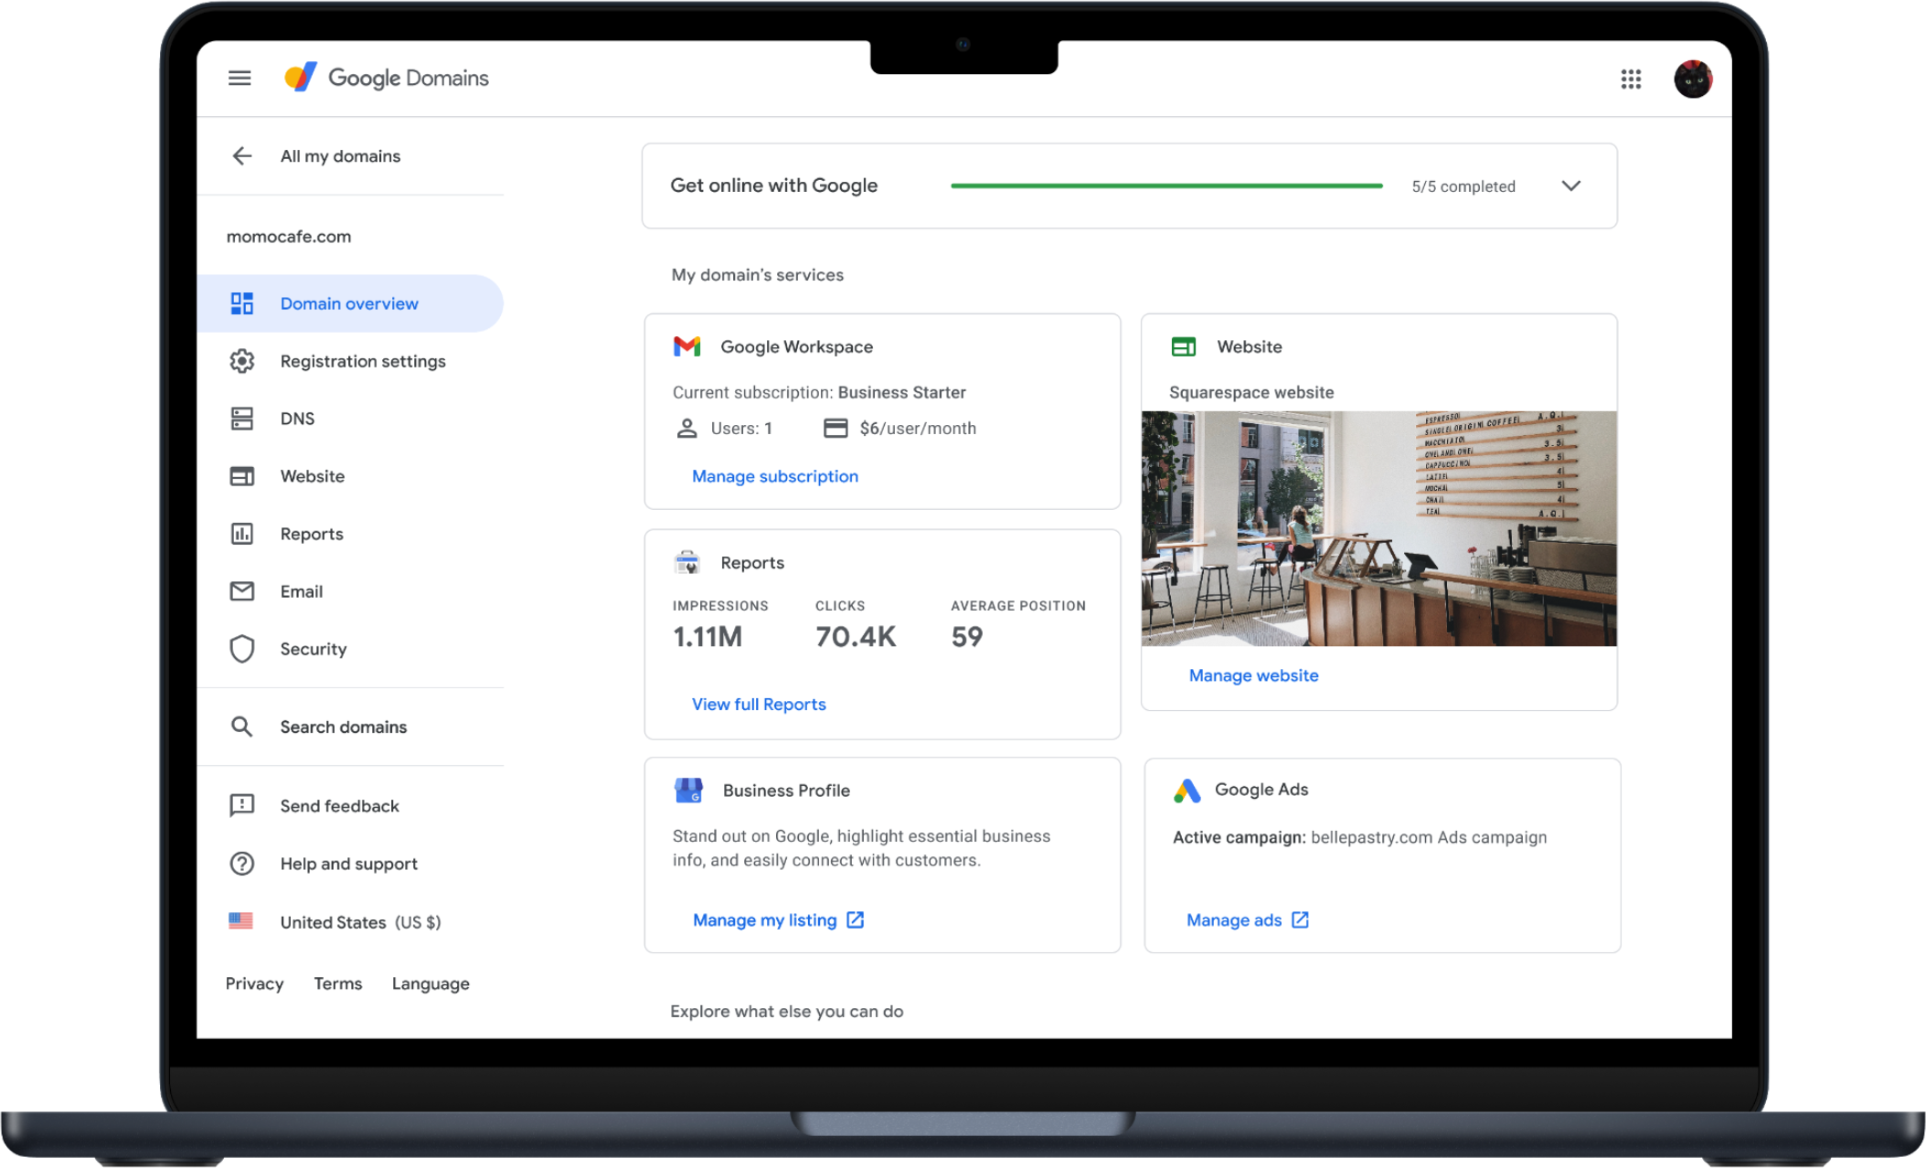Screen dimensions: 1926x1168
Task: Click Manage my listing link
Action: pyautogui.click(x=765, y=920)
